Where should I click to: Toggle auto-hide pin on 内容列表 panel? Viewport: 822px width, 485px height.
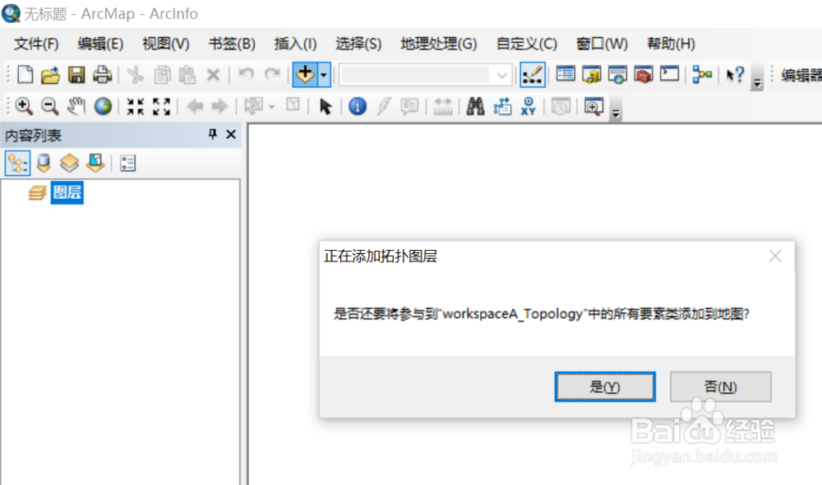(212, 134)
